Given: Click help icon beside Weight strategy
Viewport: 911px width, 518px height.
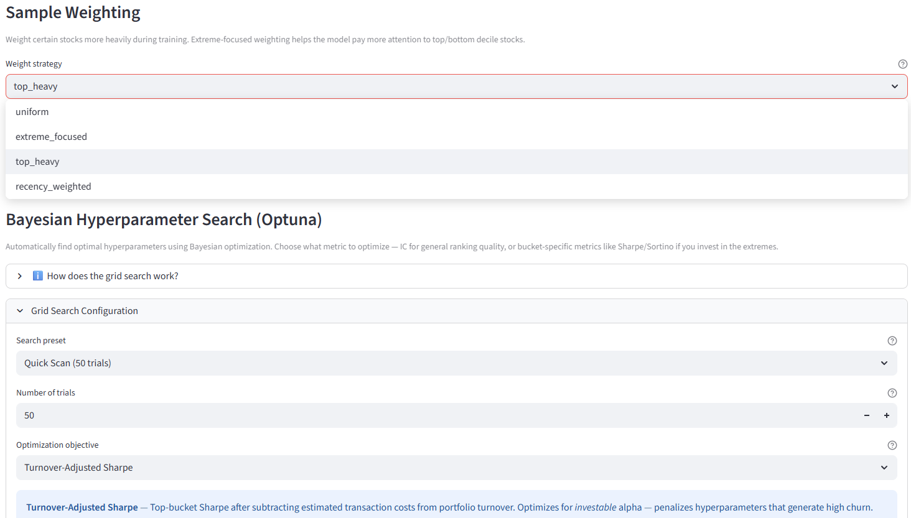Looking at the screenshot, I should pyautogui.click(x=902, y=64).
